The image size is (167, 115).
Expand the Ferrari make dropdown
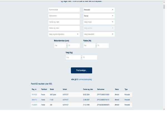tap(99, 16)
